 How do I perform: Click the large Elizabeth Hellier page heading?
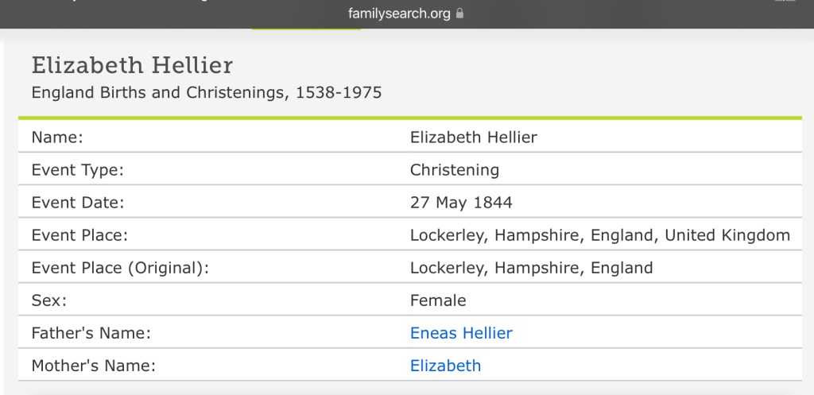tap(132, 65)
